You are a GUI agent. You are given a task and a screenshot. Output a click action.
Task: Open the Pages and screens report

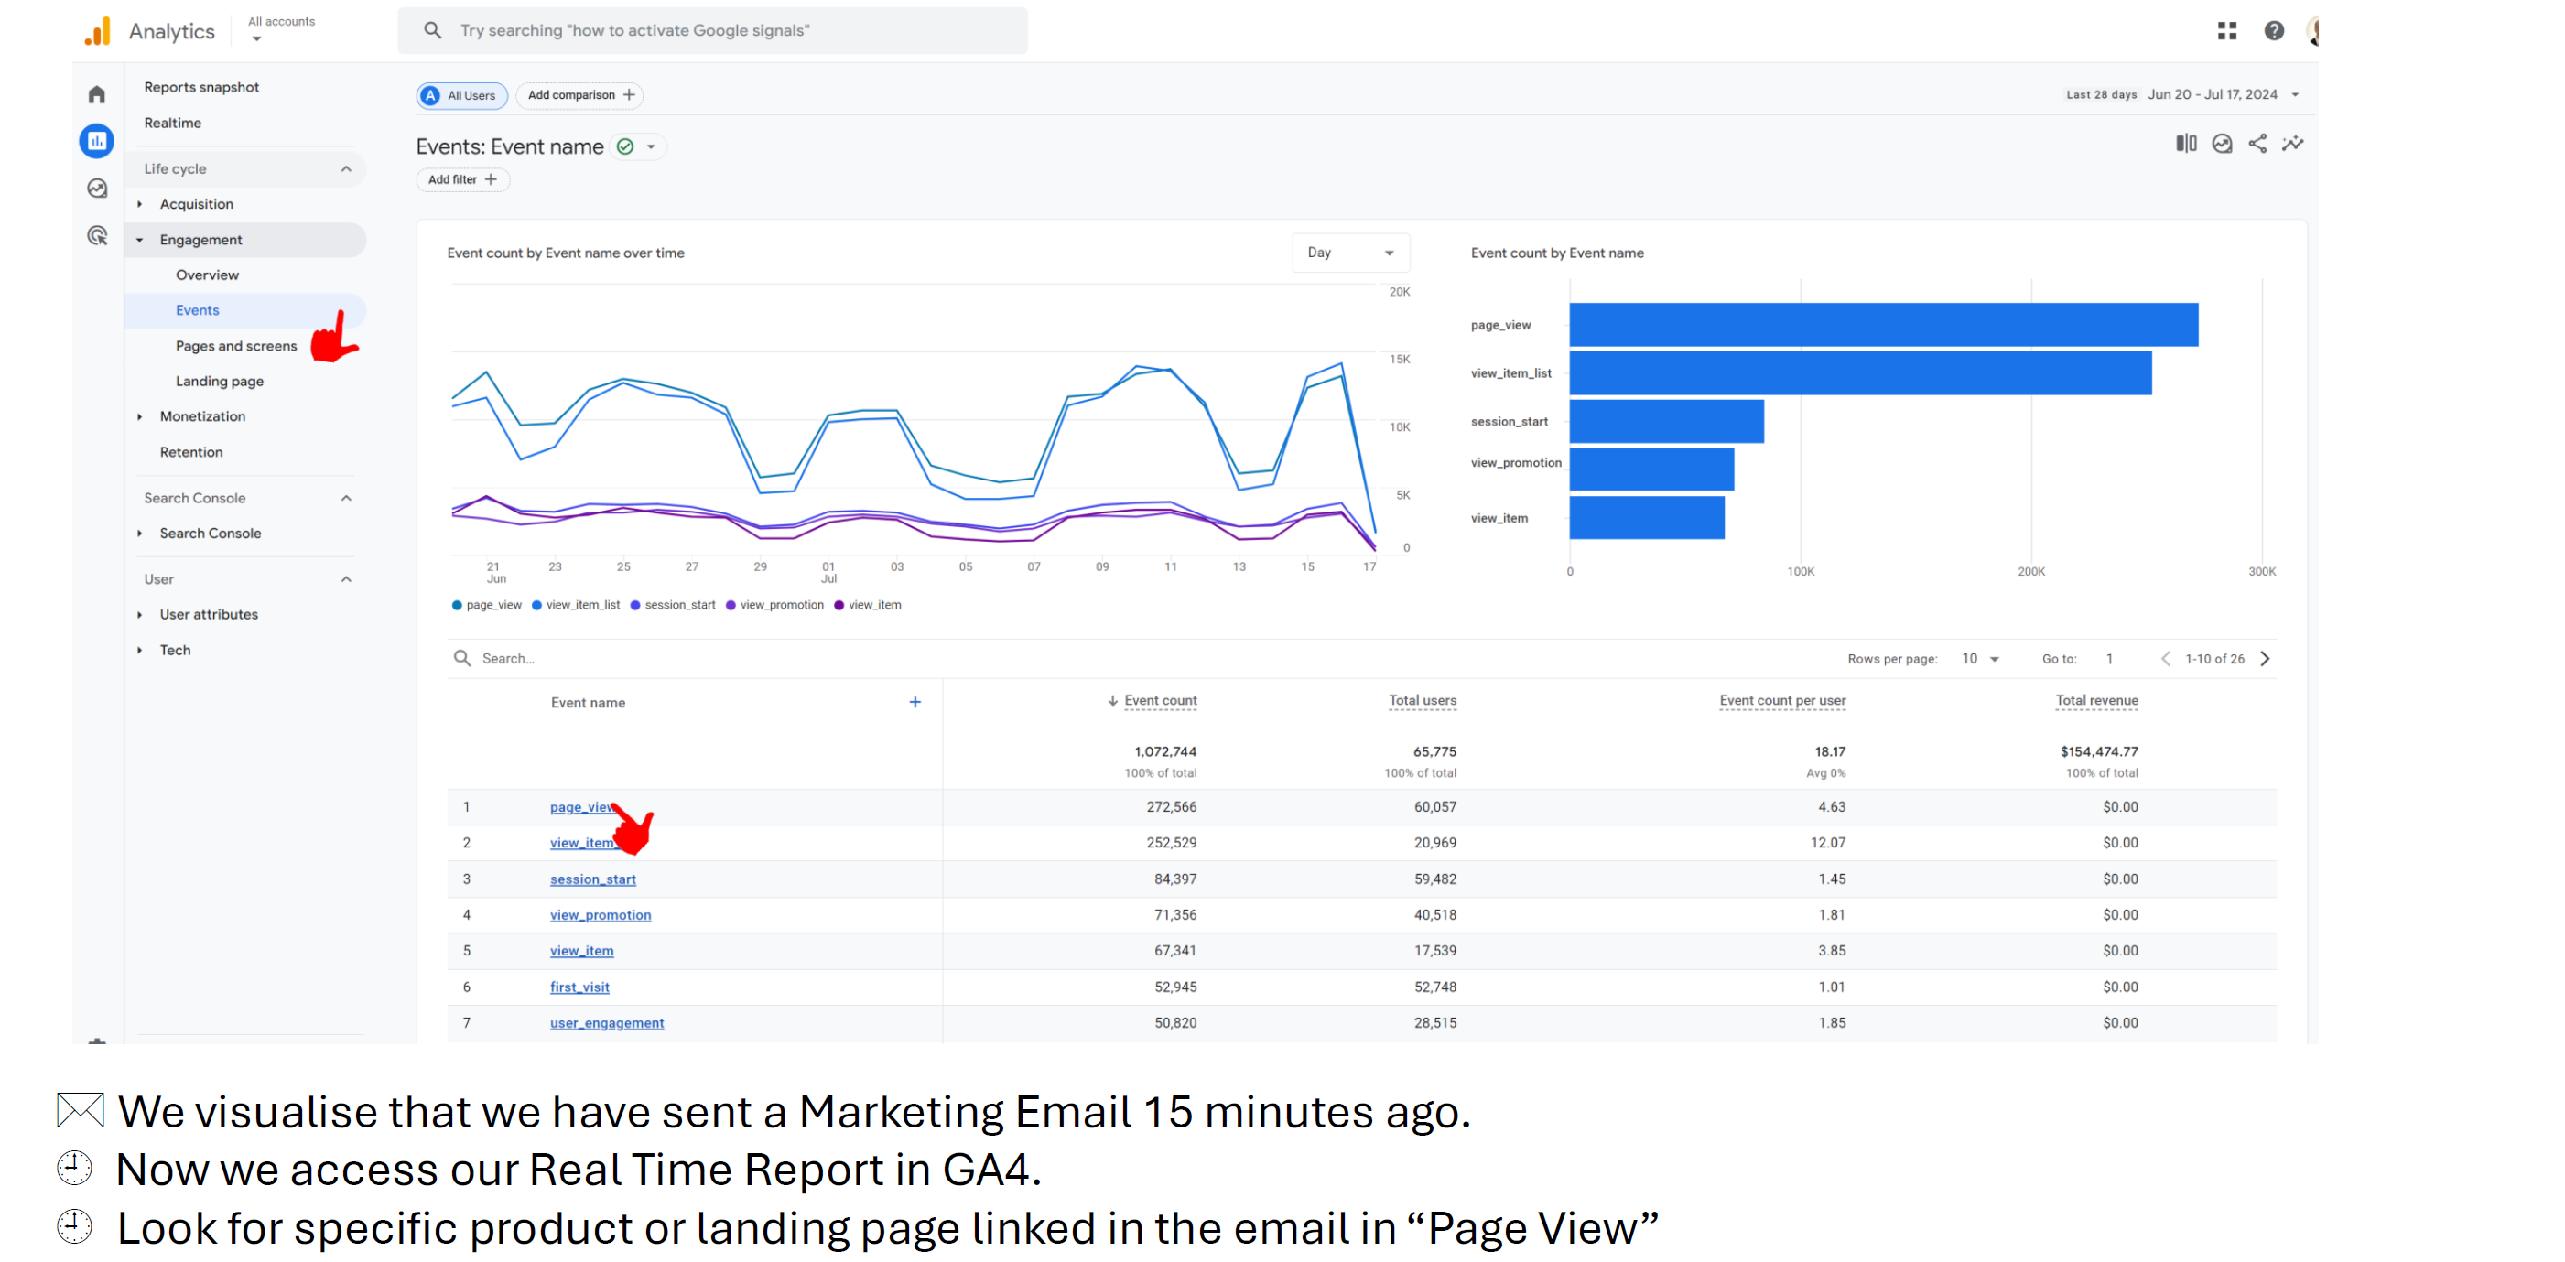tap(236, 346)
